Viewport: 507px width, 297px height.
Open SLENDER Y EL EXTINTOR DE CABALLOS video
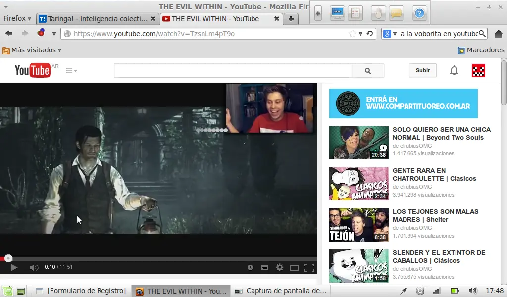click(439, 256)
